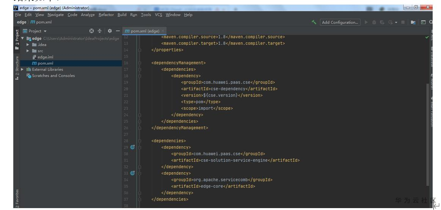Hide the Project panel with minus icon

[117, 30]
